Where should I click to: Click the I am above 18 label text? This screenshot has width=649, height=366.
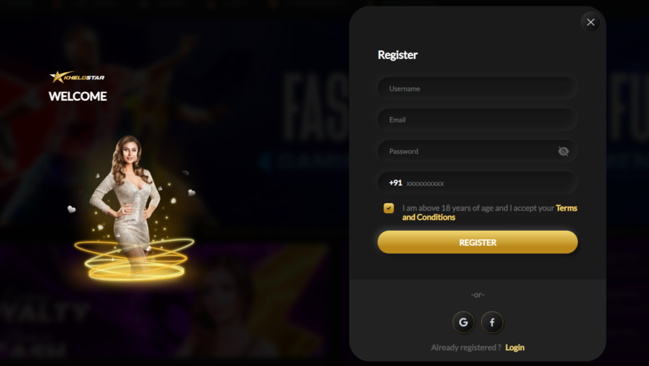(478, 208)
